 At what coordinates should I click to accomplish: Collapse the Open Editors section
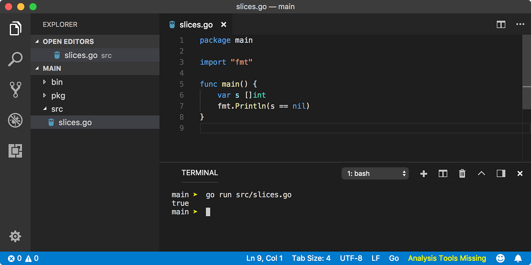(95, 42)
